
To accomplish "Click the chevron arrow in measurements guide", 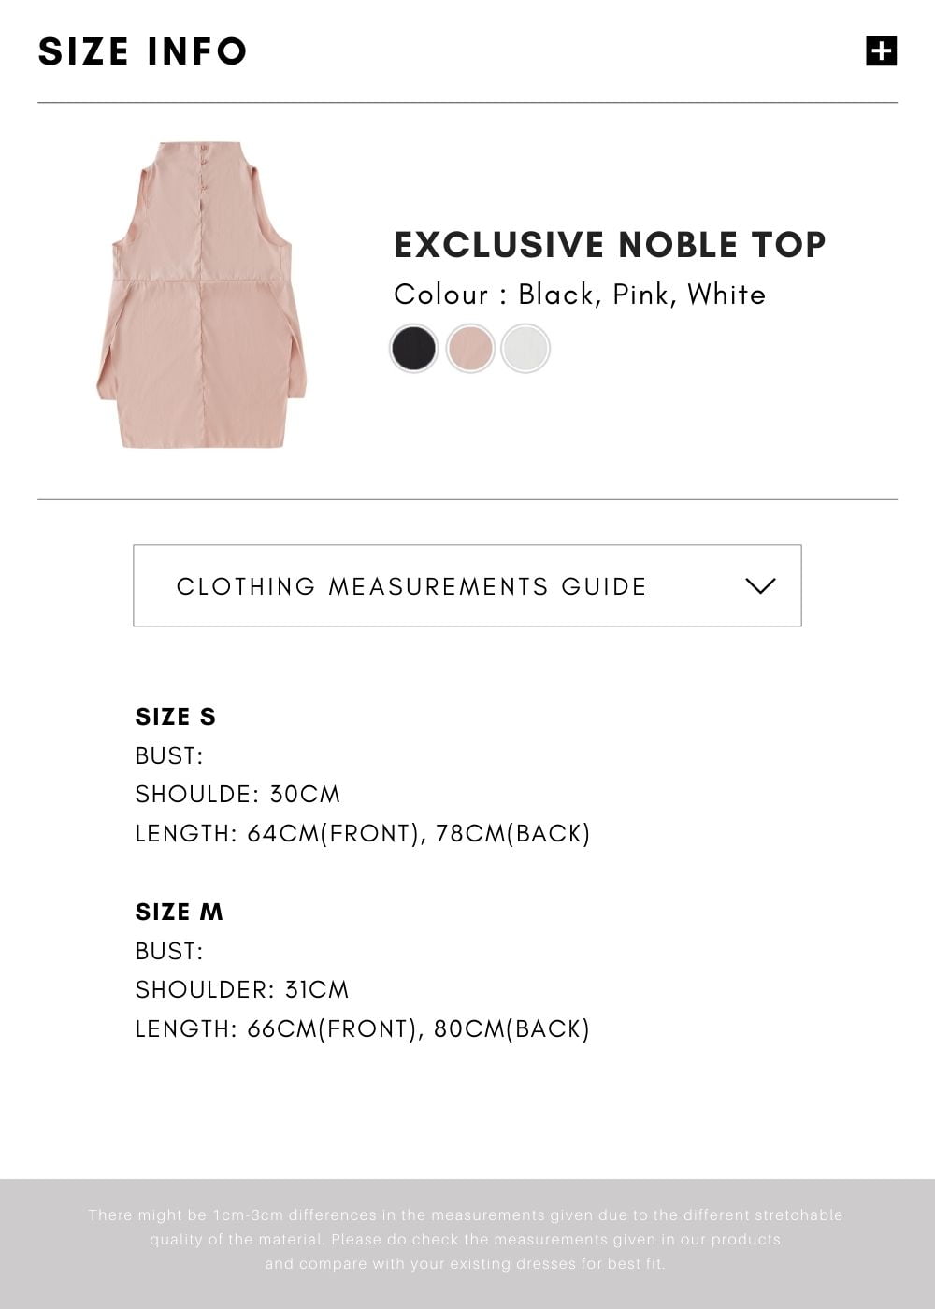I will tap(761, 585).
